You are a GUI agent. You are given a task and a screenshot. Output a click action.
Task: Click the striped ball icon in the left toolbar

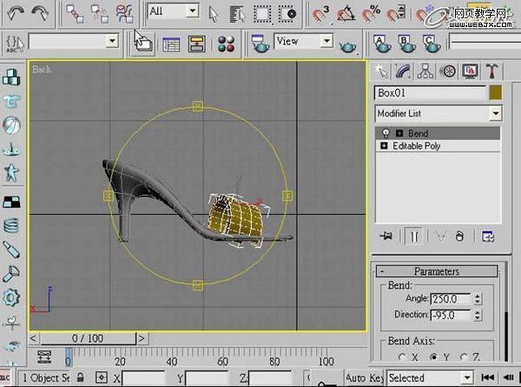tap(11, 125)
